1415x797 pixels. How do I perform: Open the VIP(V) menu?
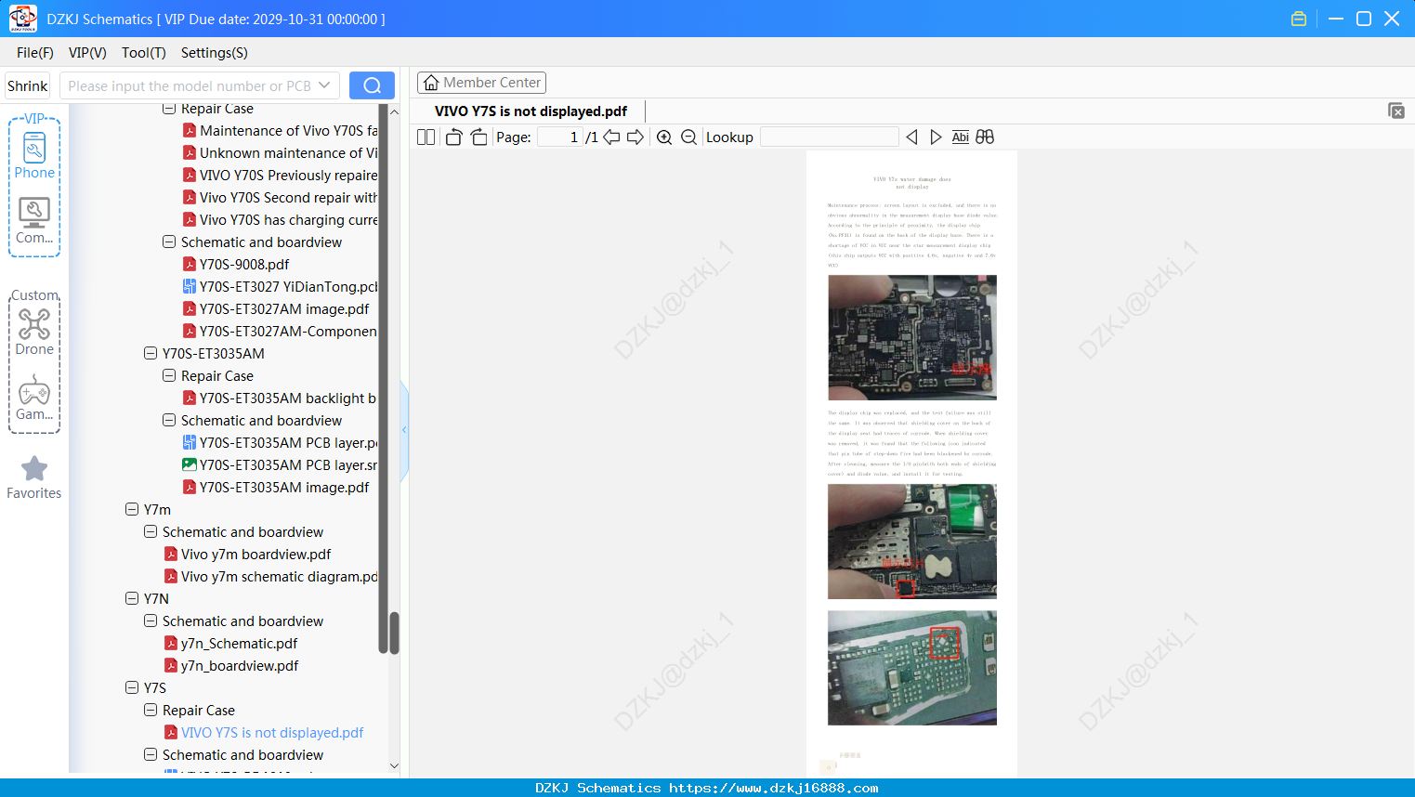pyautogui.click(x=87, y=52)
